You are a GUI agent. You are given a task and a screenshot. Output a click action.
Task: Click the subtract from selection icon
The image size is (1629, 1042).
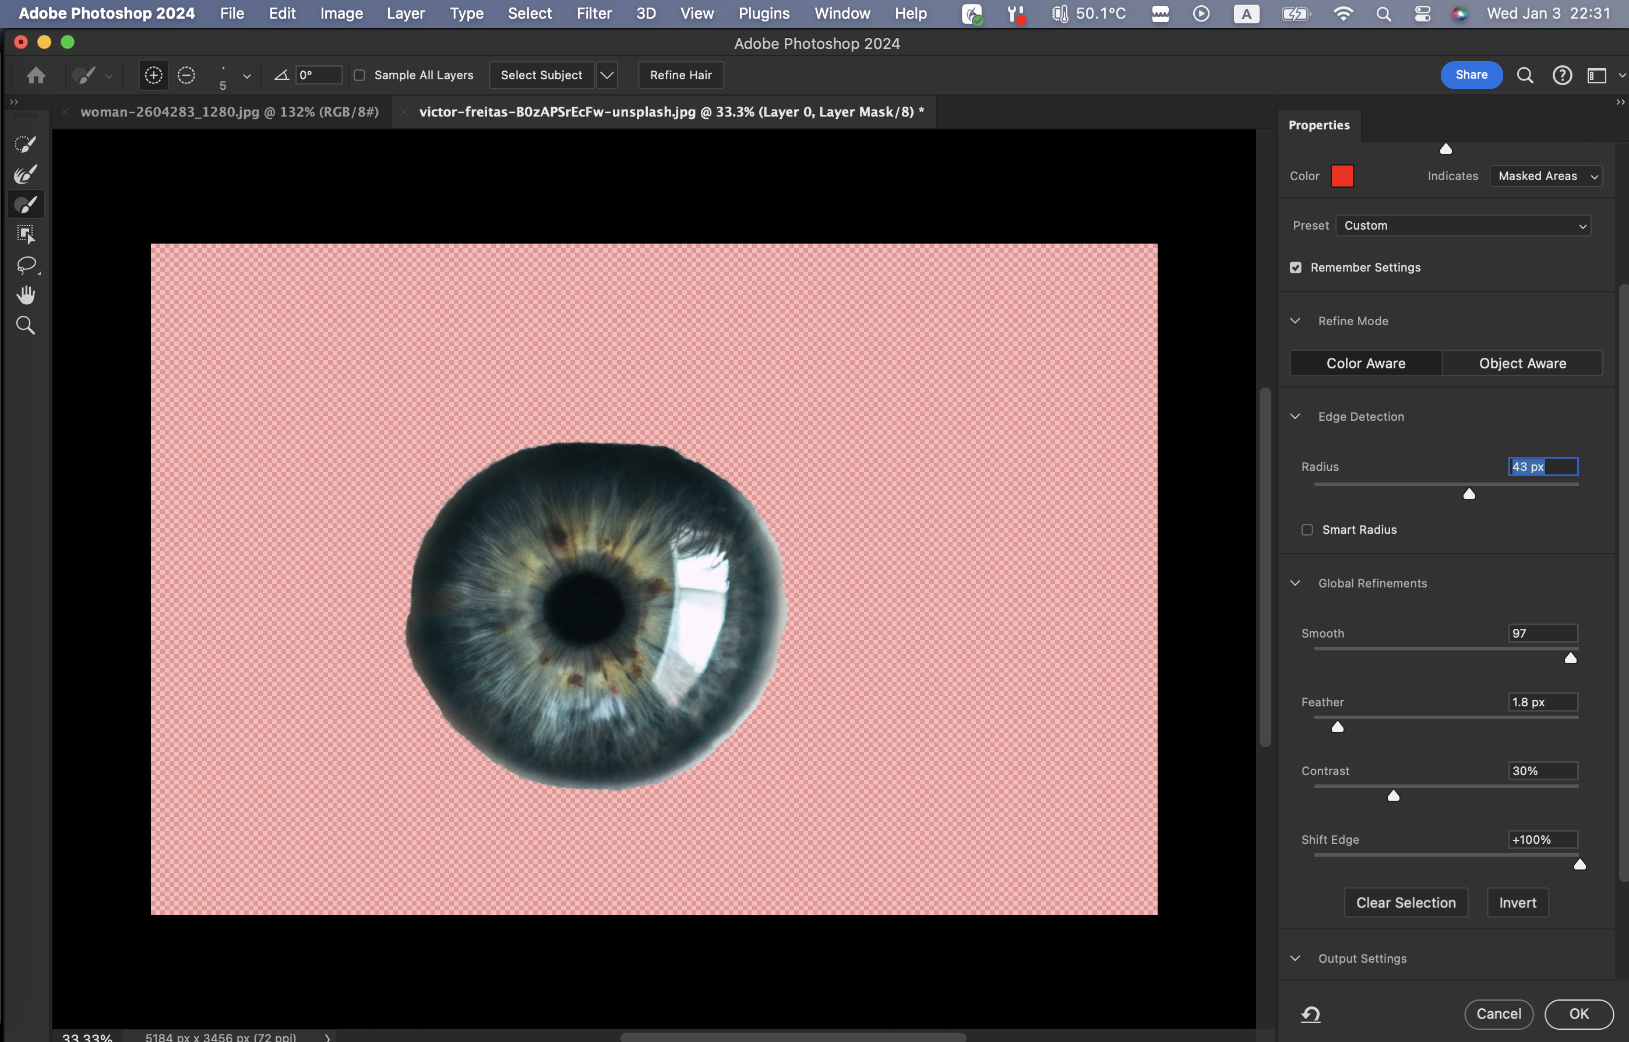pos(186,75)
